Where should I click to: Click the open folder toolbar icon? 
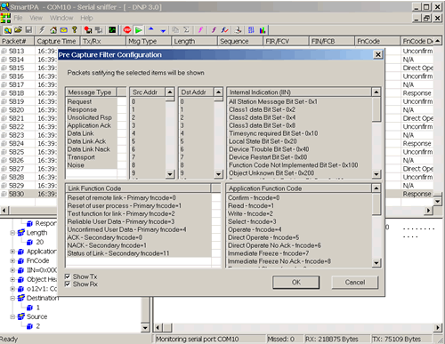click(x=18, y=30)
